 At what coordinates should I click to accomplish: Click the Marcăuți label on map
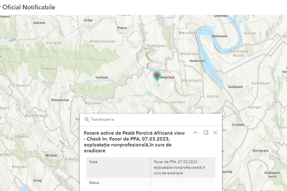tap(188, 33)
